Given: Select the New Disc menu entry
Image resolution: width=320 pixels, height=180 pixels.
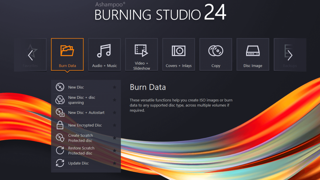Looking at the screenshot, I should pyautogui.click(x=86, y=87).
